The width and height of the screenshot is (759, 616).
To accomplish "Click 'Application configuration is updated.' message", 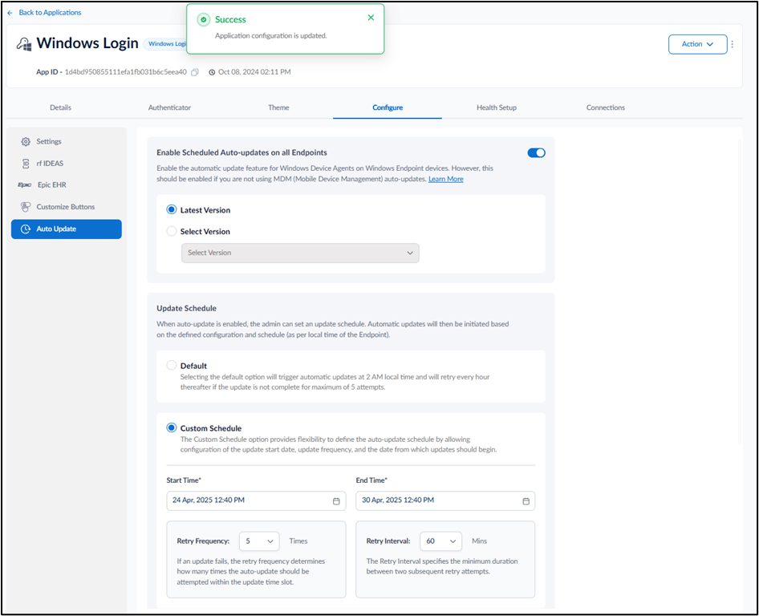I will 271,36.
